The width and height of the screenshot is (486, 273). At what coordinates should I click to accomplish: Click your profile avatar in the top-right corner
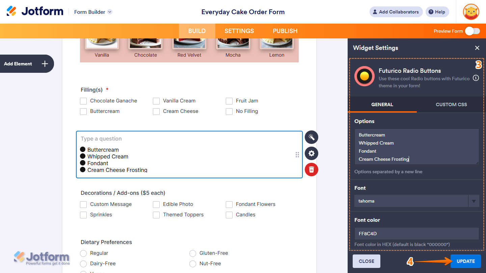(471, 12)
